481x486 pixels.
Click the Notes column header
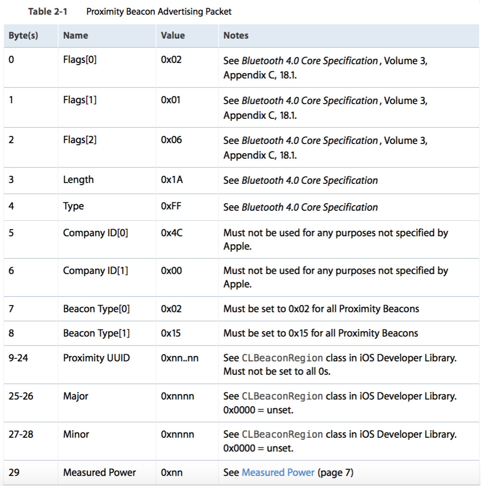point(236,36)
